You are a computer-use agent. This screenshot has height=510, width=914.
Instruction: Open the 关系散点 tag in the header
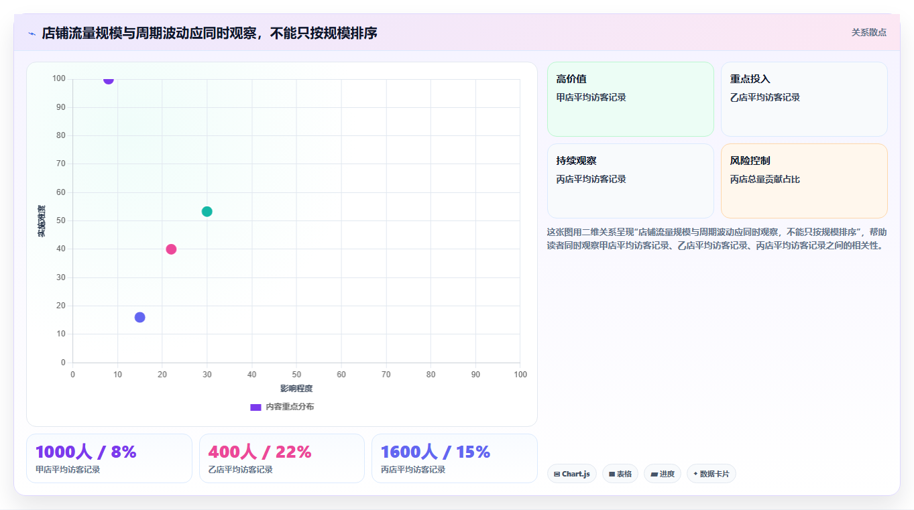[869, 32]
